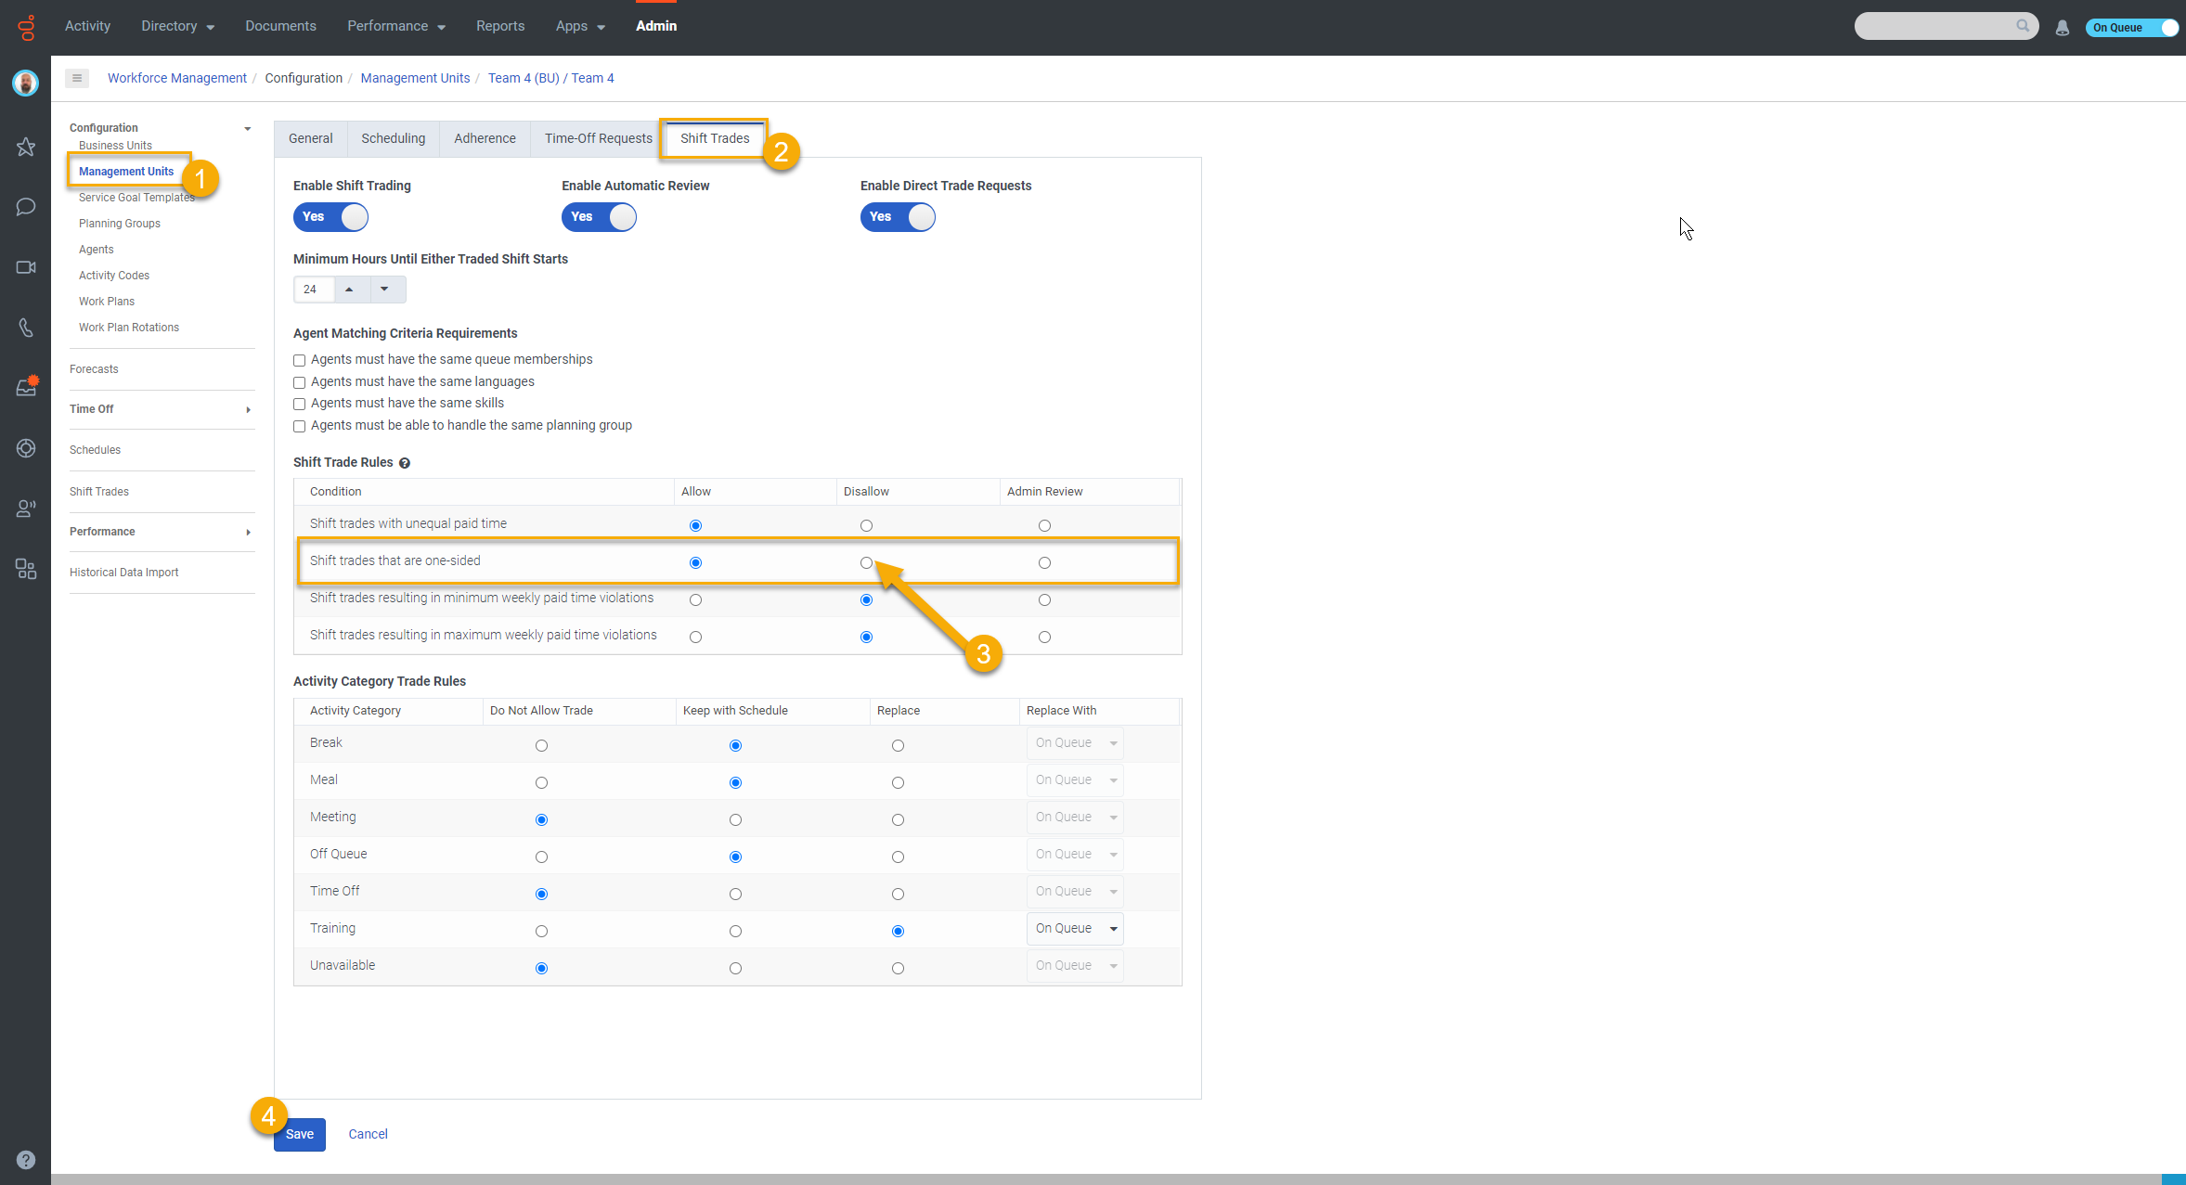Click the Cancel link
Viewport: 2186px width, 1185px height.
pyautogui.click(x=368, y=1134)
